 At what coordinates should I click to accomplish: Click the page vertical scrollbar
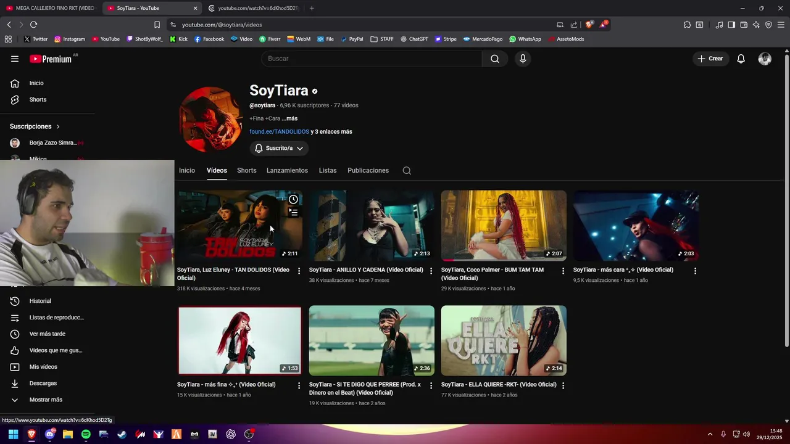point(786,200)
